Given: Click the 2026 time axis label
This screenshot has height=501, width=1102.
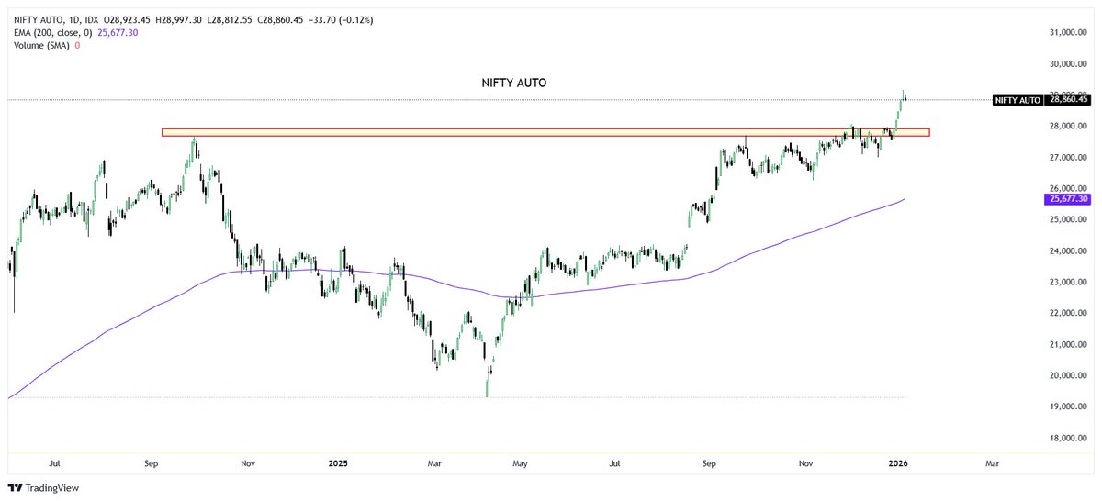Looking at the screenshot, I should [899, 464].
